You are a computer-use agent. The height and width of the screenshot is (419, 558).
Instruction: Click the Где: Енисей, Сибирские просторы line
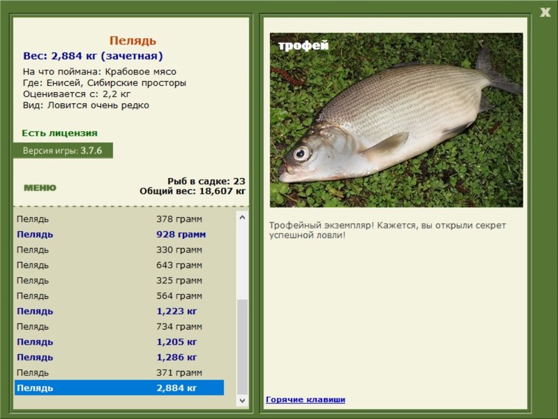click(104, 83)
